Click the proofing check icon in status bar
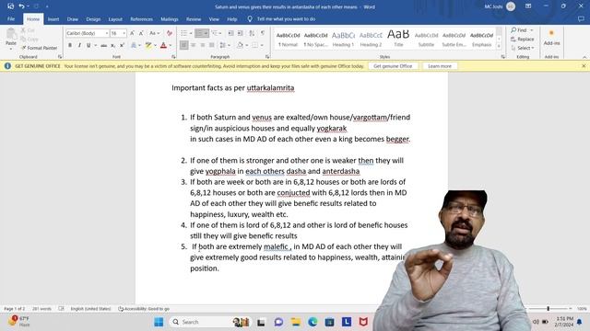 [61, 309]
